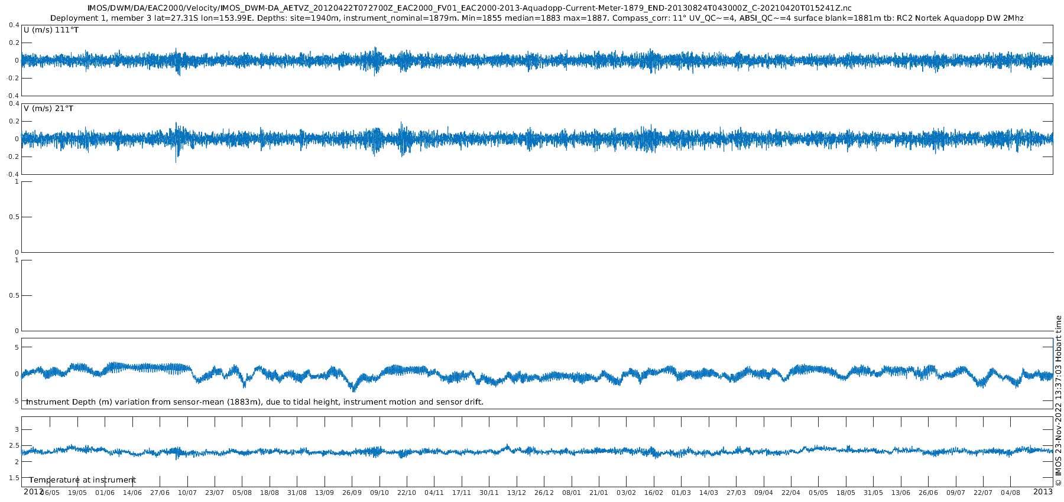Click the '31/05' date tick label
The image size is (1064, 502).
[x=873, y=493]
